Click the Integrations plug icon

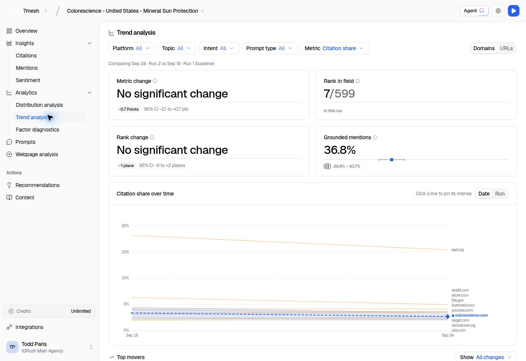(9, 327)
